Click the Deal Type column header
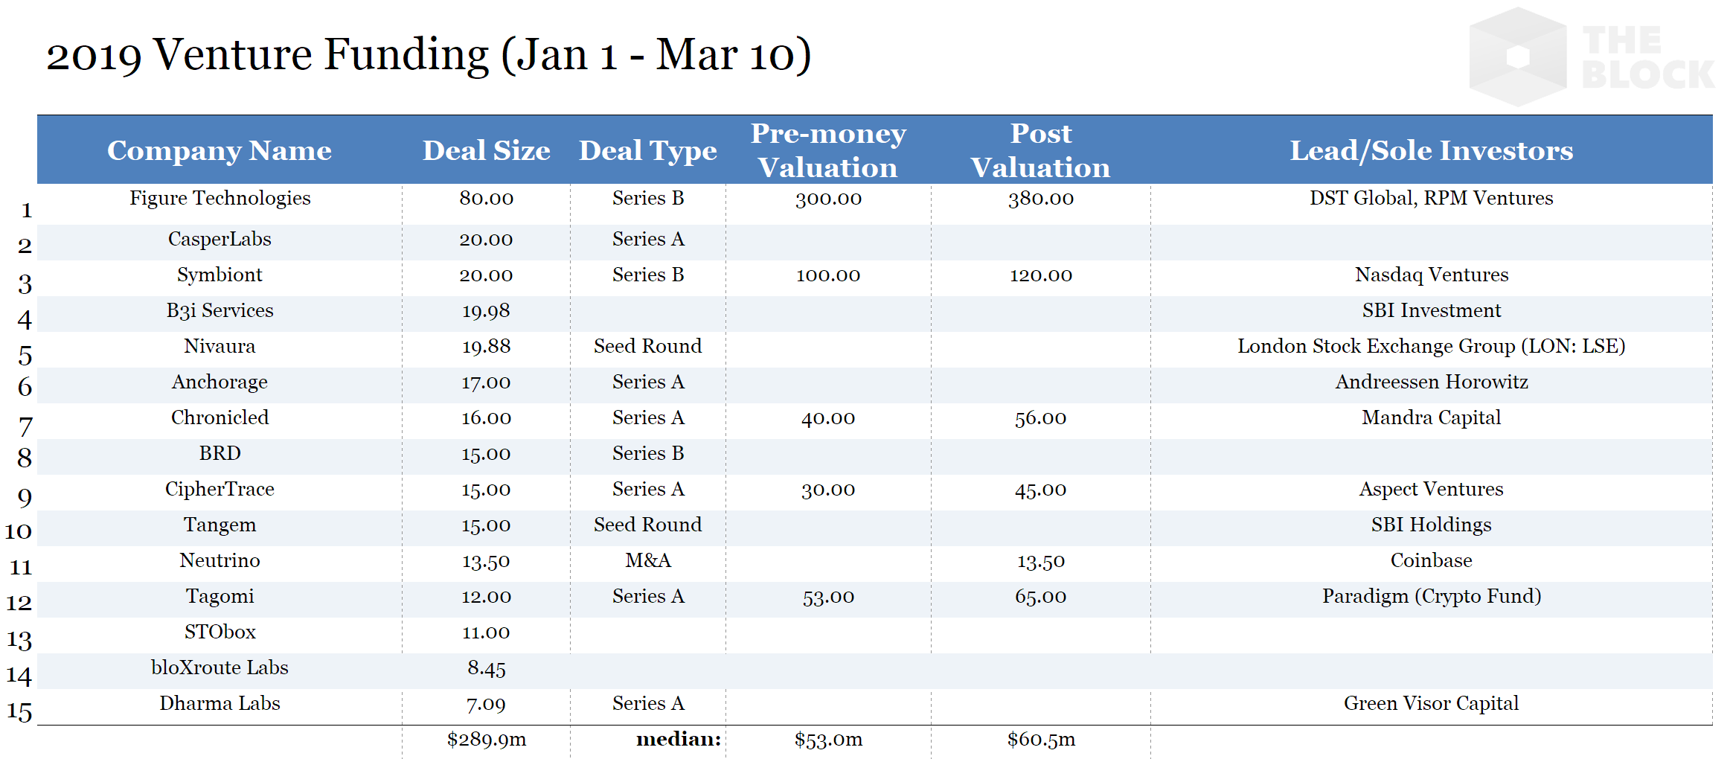Viewport: 1730px width, 759px height. (x=647, y=150)
